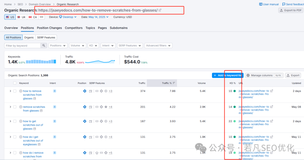304x160 pixels.
Task: Expand the 'remove scratches from glasses' row
Action: [x=10, y=107]
